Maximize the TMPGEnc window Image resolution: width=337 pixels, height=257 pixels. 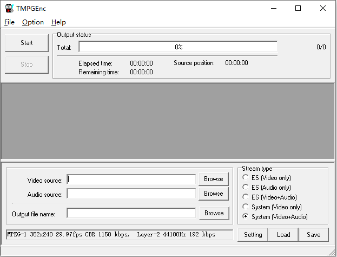[x=298, y=8]
